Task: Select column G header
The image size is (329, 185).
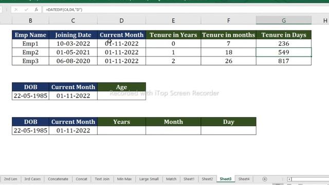Action: click(284, 21)
